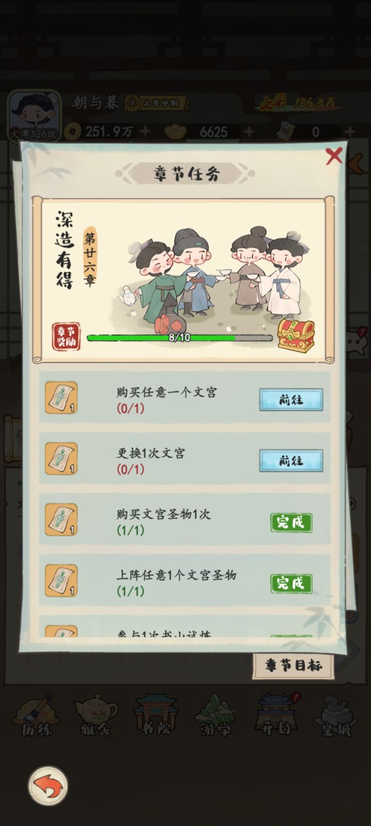Go to swap civil official task

(291, 460)
